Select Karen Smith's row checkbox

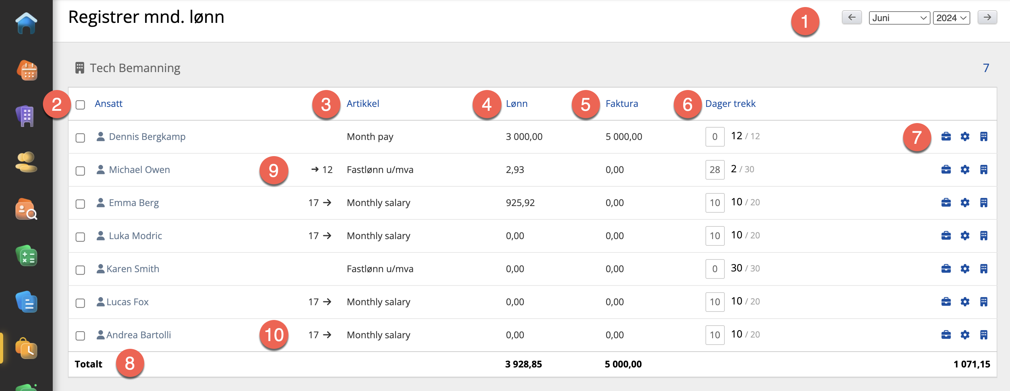pos(81,270)
